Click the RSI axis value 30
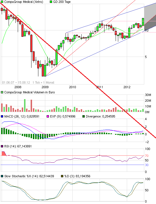156x204 pixels. tap(147, 165)
